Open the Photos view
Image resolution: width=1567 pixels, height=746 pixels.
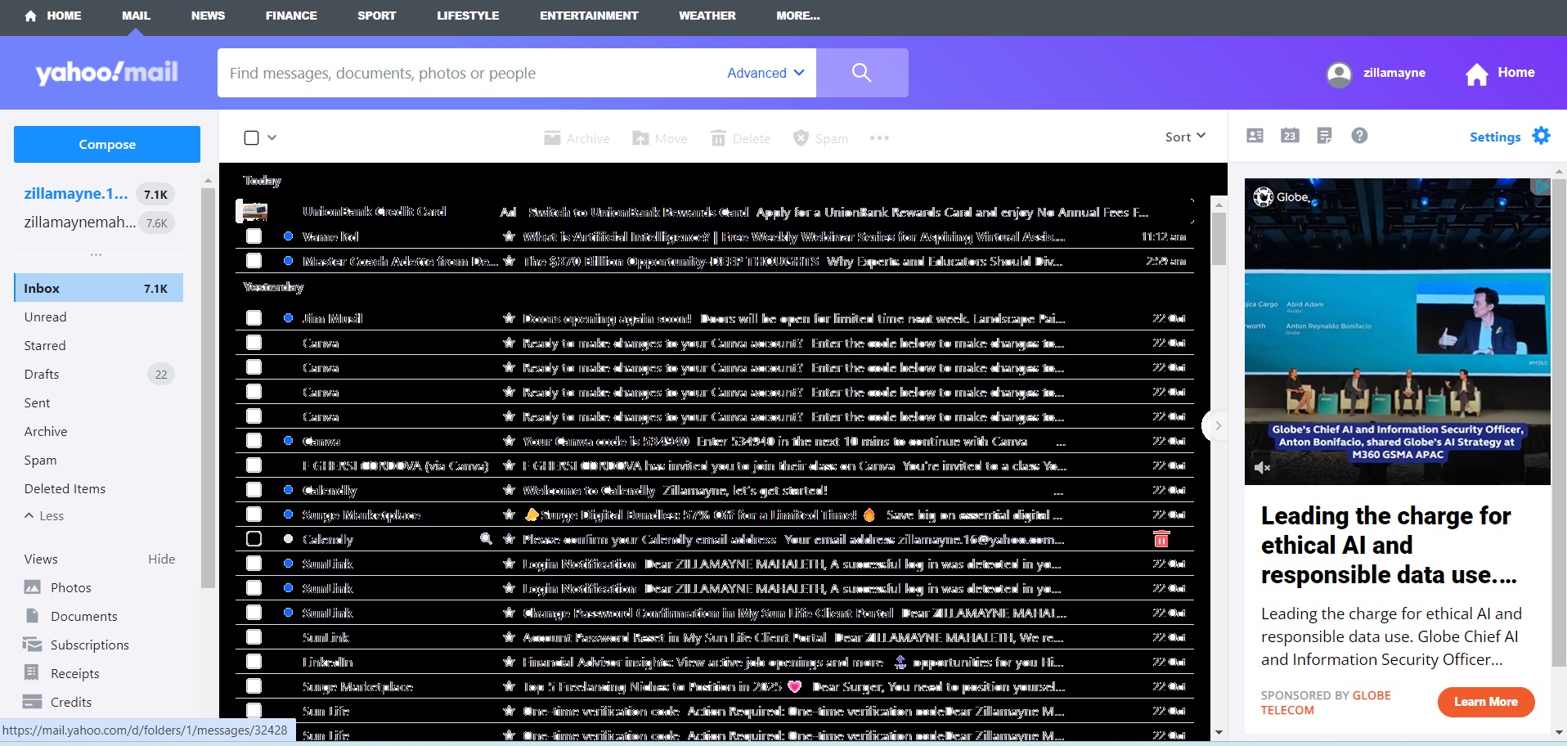click(70, 587)
